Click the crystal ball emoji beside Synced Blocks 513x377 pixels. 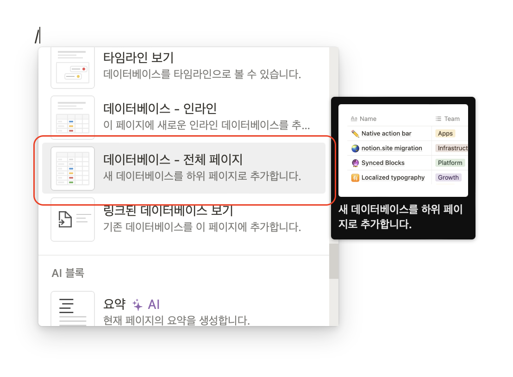[355, 163]
